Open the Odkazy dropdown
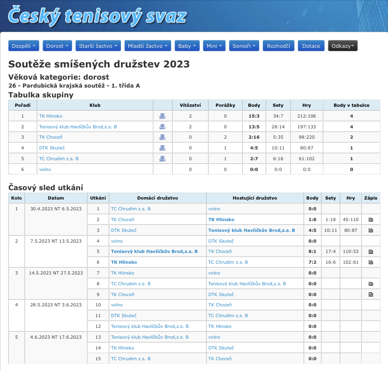Image resolution: width=388 pixels, height=371 pixels. (x=343, y=46)
